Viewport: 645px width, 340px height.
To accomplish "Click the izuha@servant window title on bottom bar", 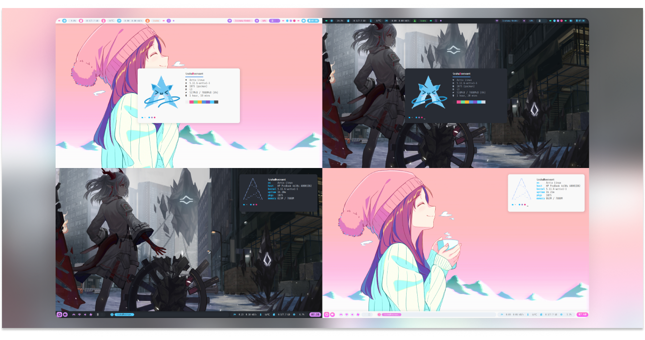I will [x=124, y=315].
